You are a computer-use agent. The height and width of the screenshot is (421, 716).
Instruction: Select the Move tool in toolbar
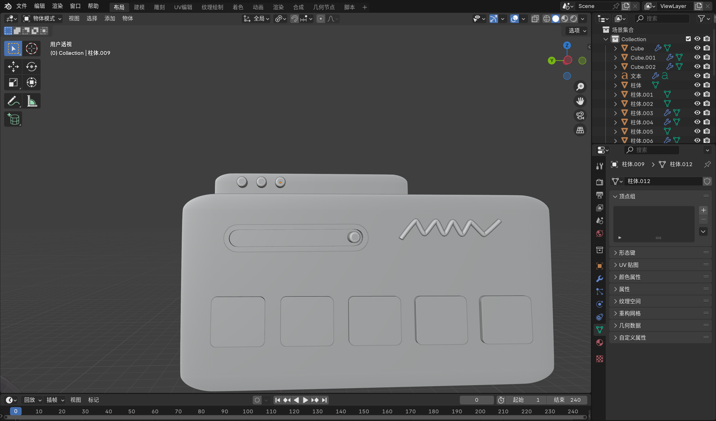coord(13,67)
